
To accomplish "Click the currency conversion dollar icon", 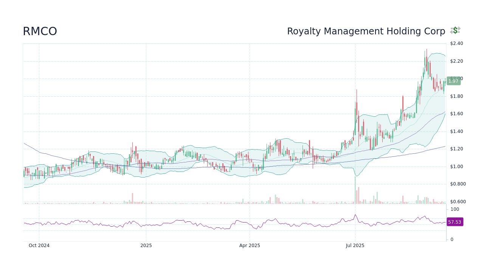I will click(x=455, y=31).
